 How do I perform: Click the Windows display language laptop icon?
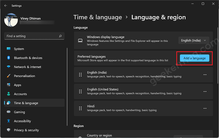coord(80,40)
